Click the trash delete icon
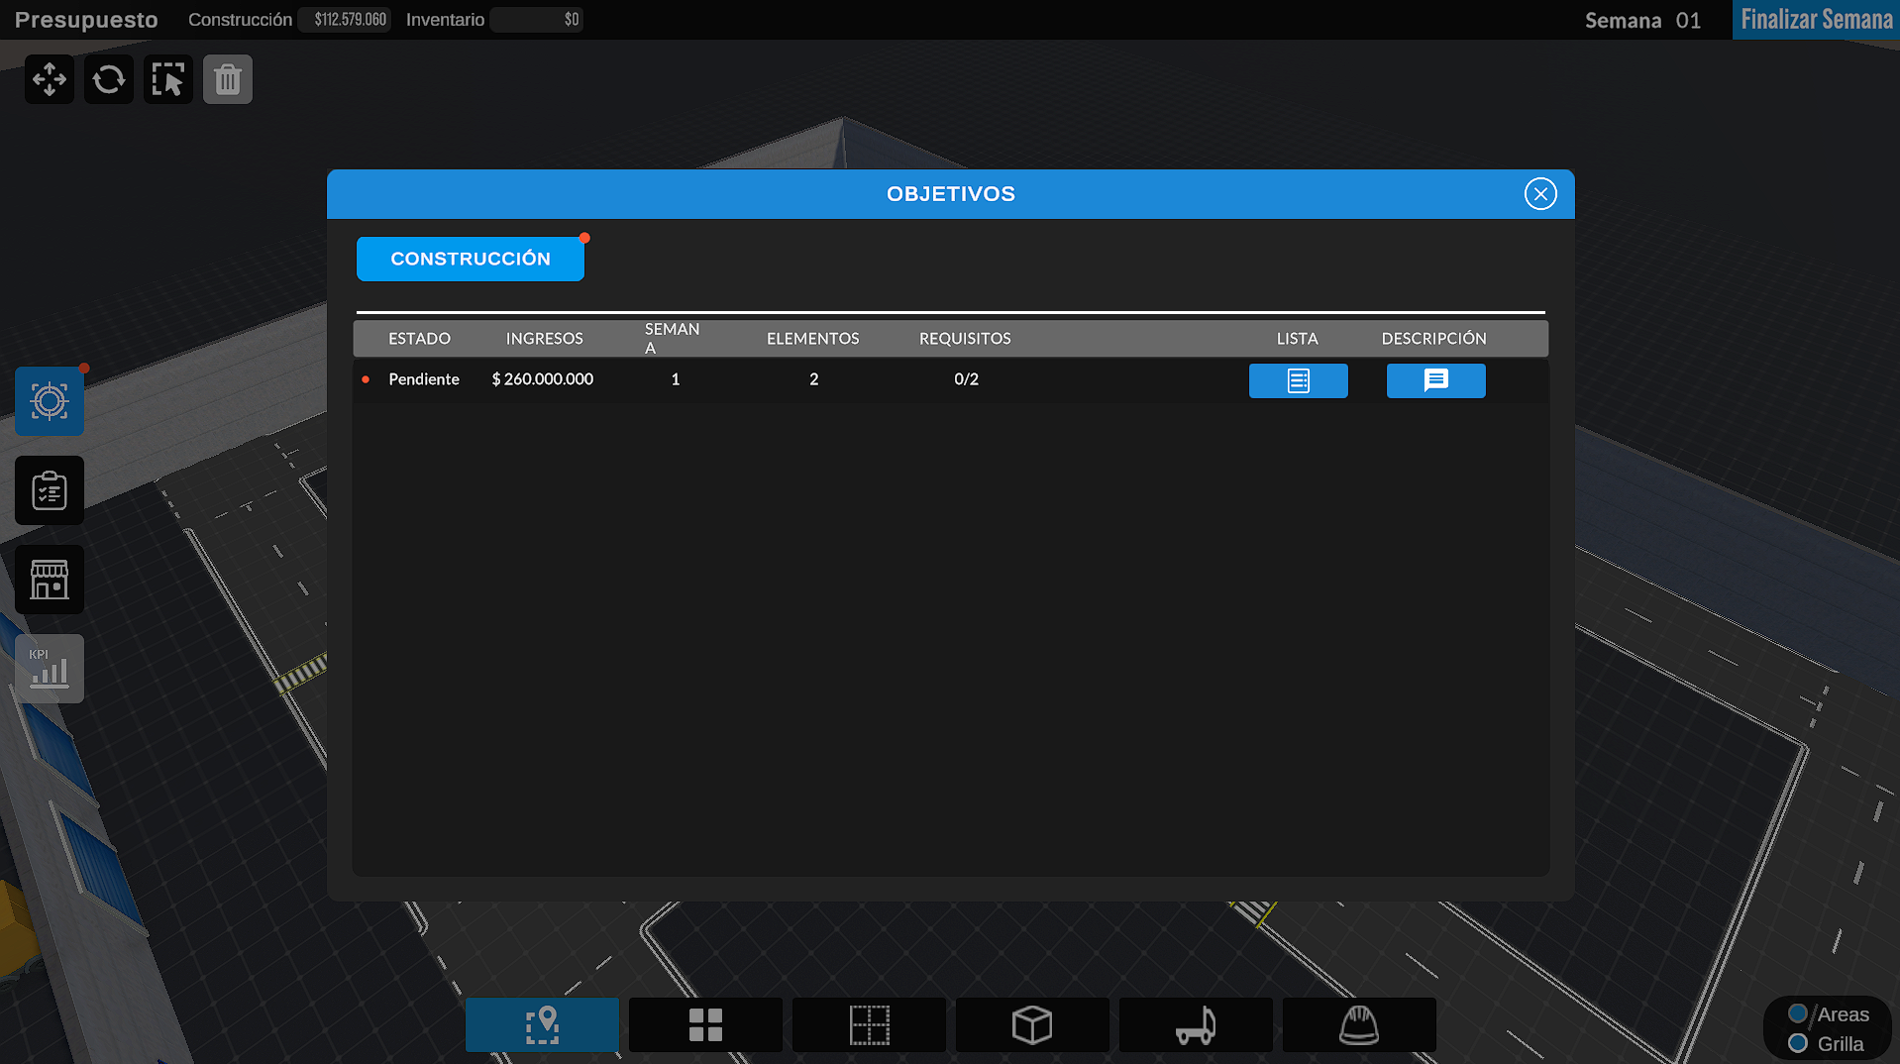Image resolution: width=1900 pixels, height=1064 pixels. pos(228,79)
